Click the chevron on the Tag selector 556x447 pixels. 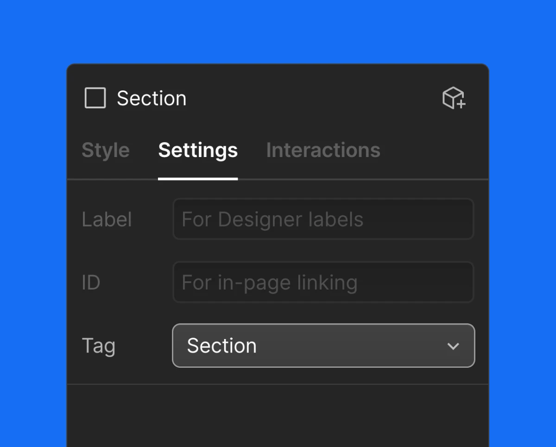coord(453,346)
